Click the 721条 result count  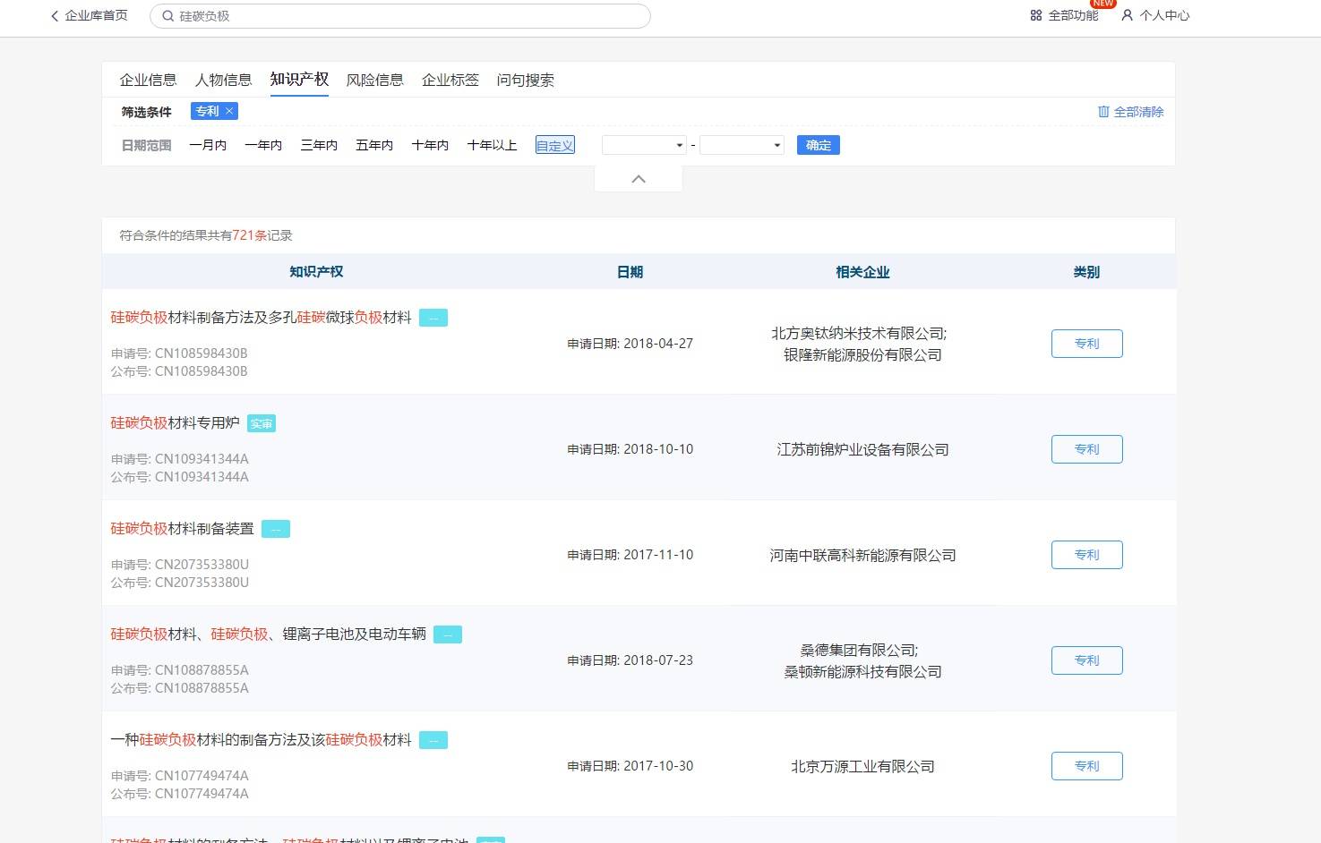click(250, 235)
